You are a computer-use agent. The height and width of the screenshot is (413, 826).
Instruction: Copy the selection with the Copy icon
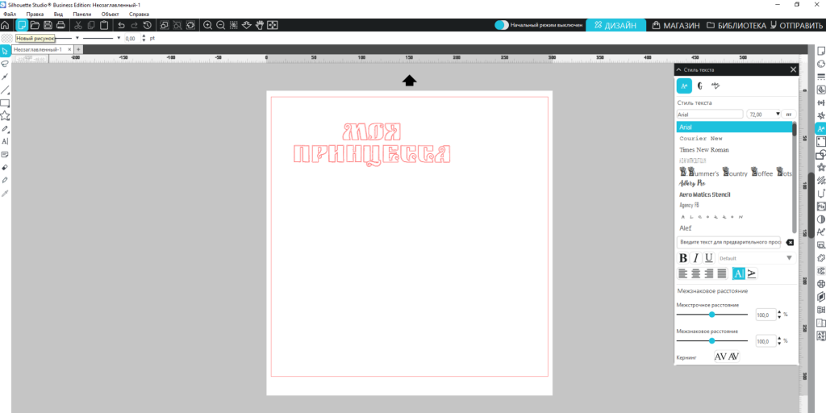tap(91, 25)
